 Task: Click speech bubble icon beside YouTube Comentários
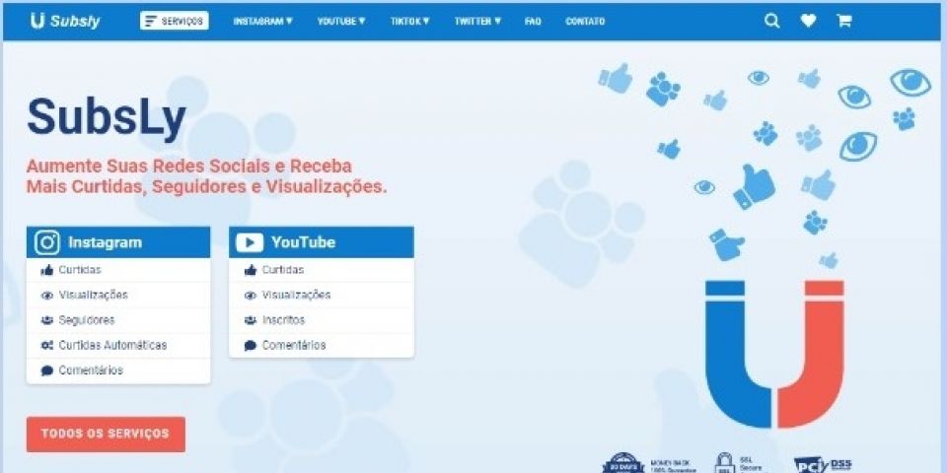click(x=251, y=346)
